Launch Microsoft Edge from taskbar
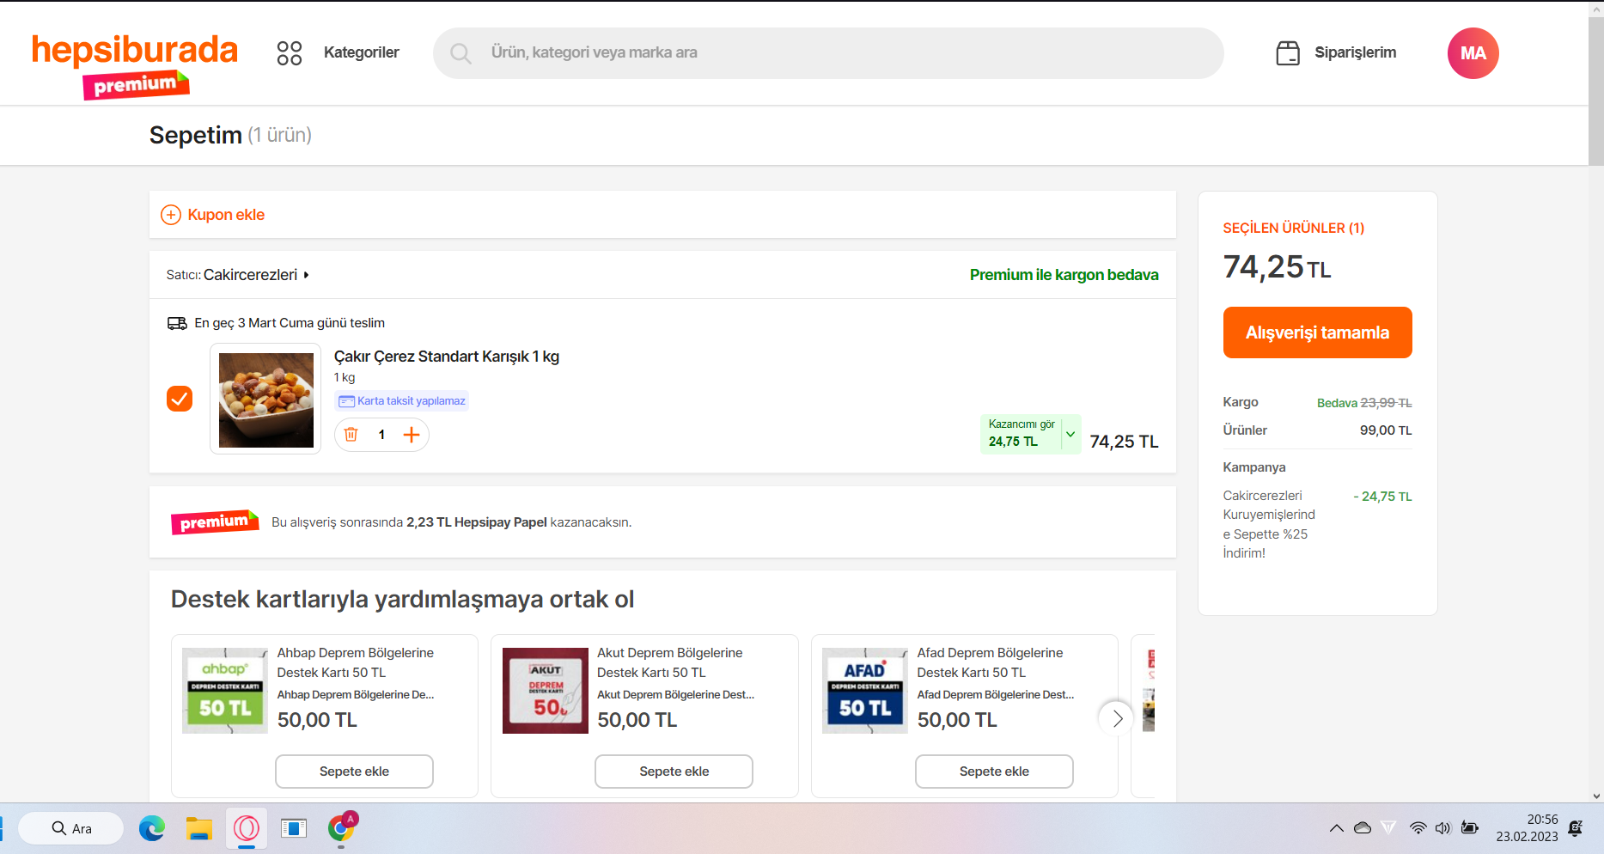 [152, 828]
